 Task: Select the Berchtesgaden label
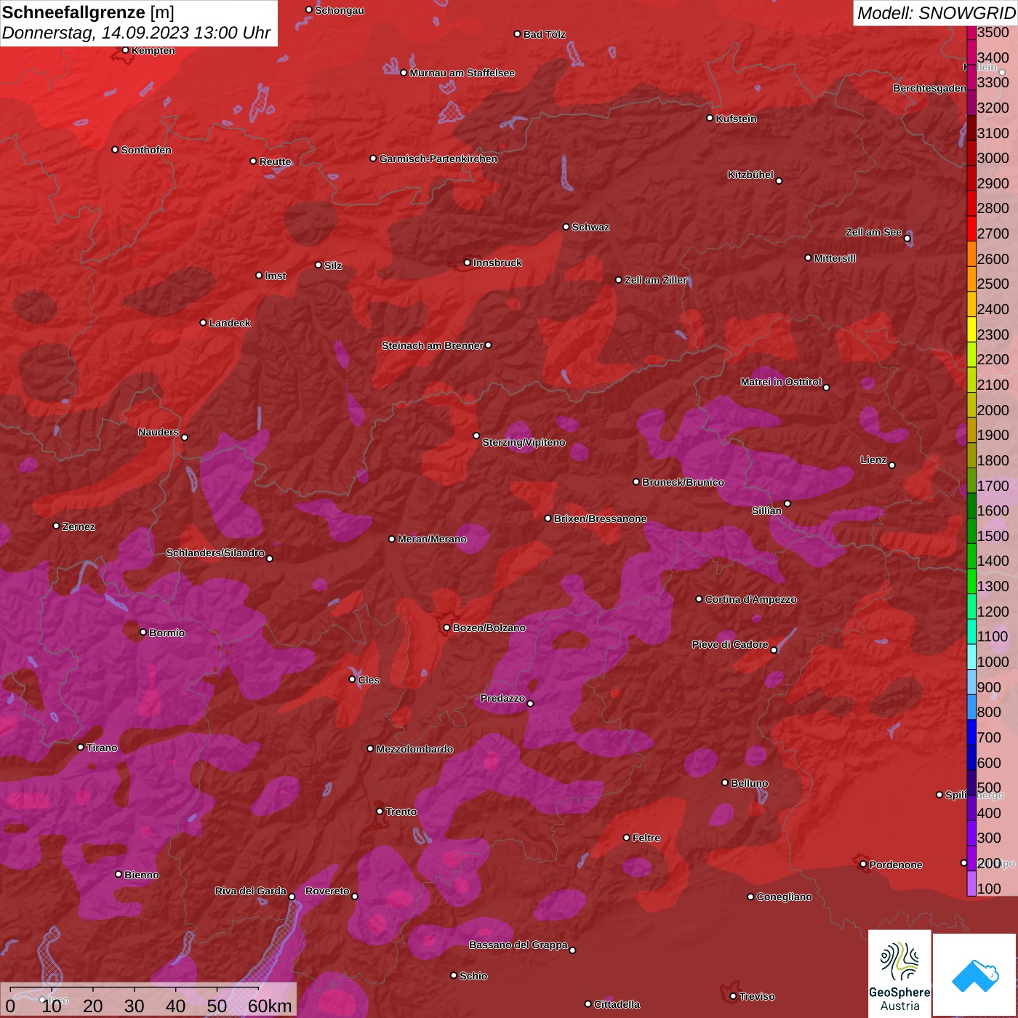pos(929,88)
